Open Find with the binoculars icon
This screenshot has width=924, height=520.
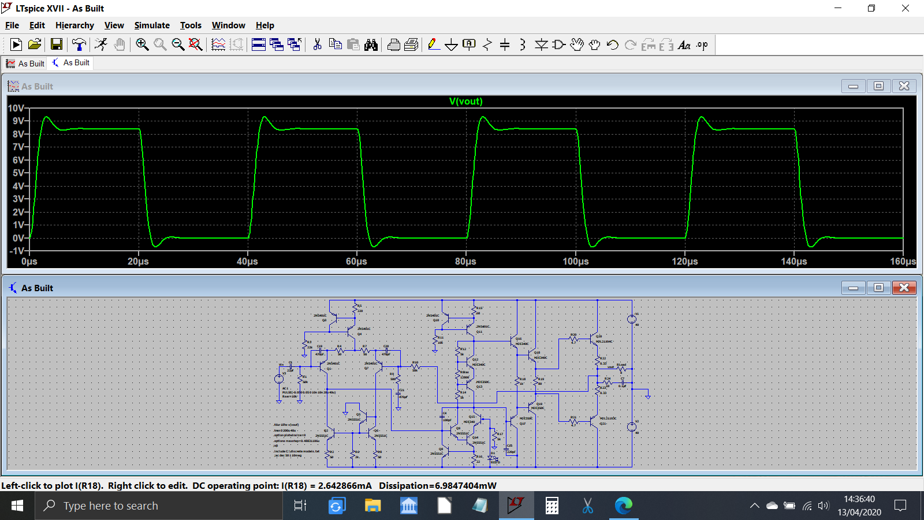click(x=371, y=44)
